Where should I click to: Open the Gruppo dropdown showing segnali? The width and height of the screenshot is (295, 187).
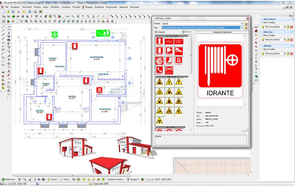tap(242, 23)
